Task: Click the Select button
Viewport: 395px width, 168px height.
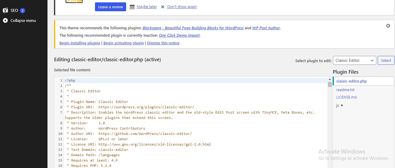Action: tap(386, 60)
